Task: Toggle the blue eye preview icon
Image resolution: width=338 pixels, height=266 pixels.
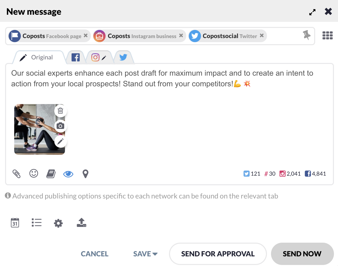Action: coord(68,174)
